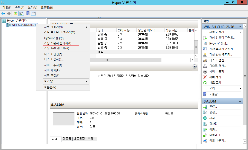
Task: Click the 가상 스위치 관리자 icon in Actions pane
Action: coord(205,49)
